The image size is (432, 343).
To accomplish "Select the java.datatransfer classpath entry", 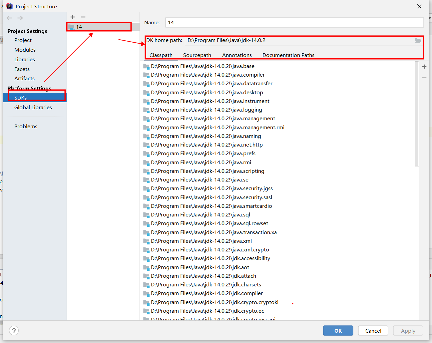I will tap(208, 84).
